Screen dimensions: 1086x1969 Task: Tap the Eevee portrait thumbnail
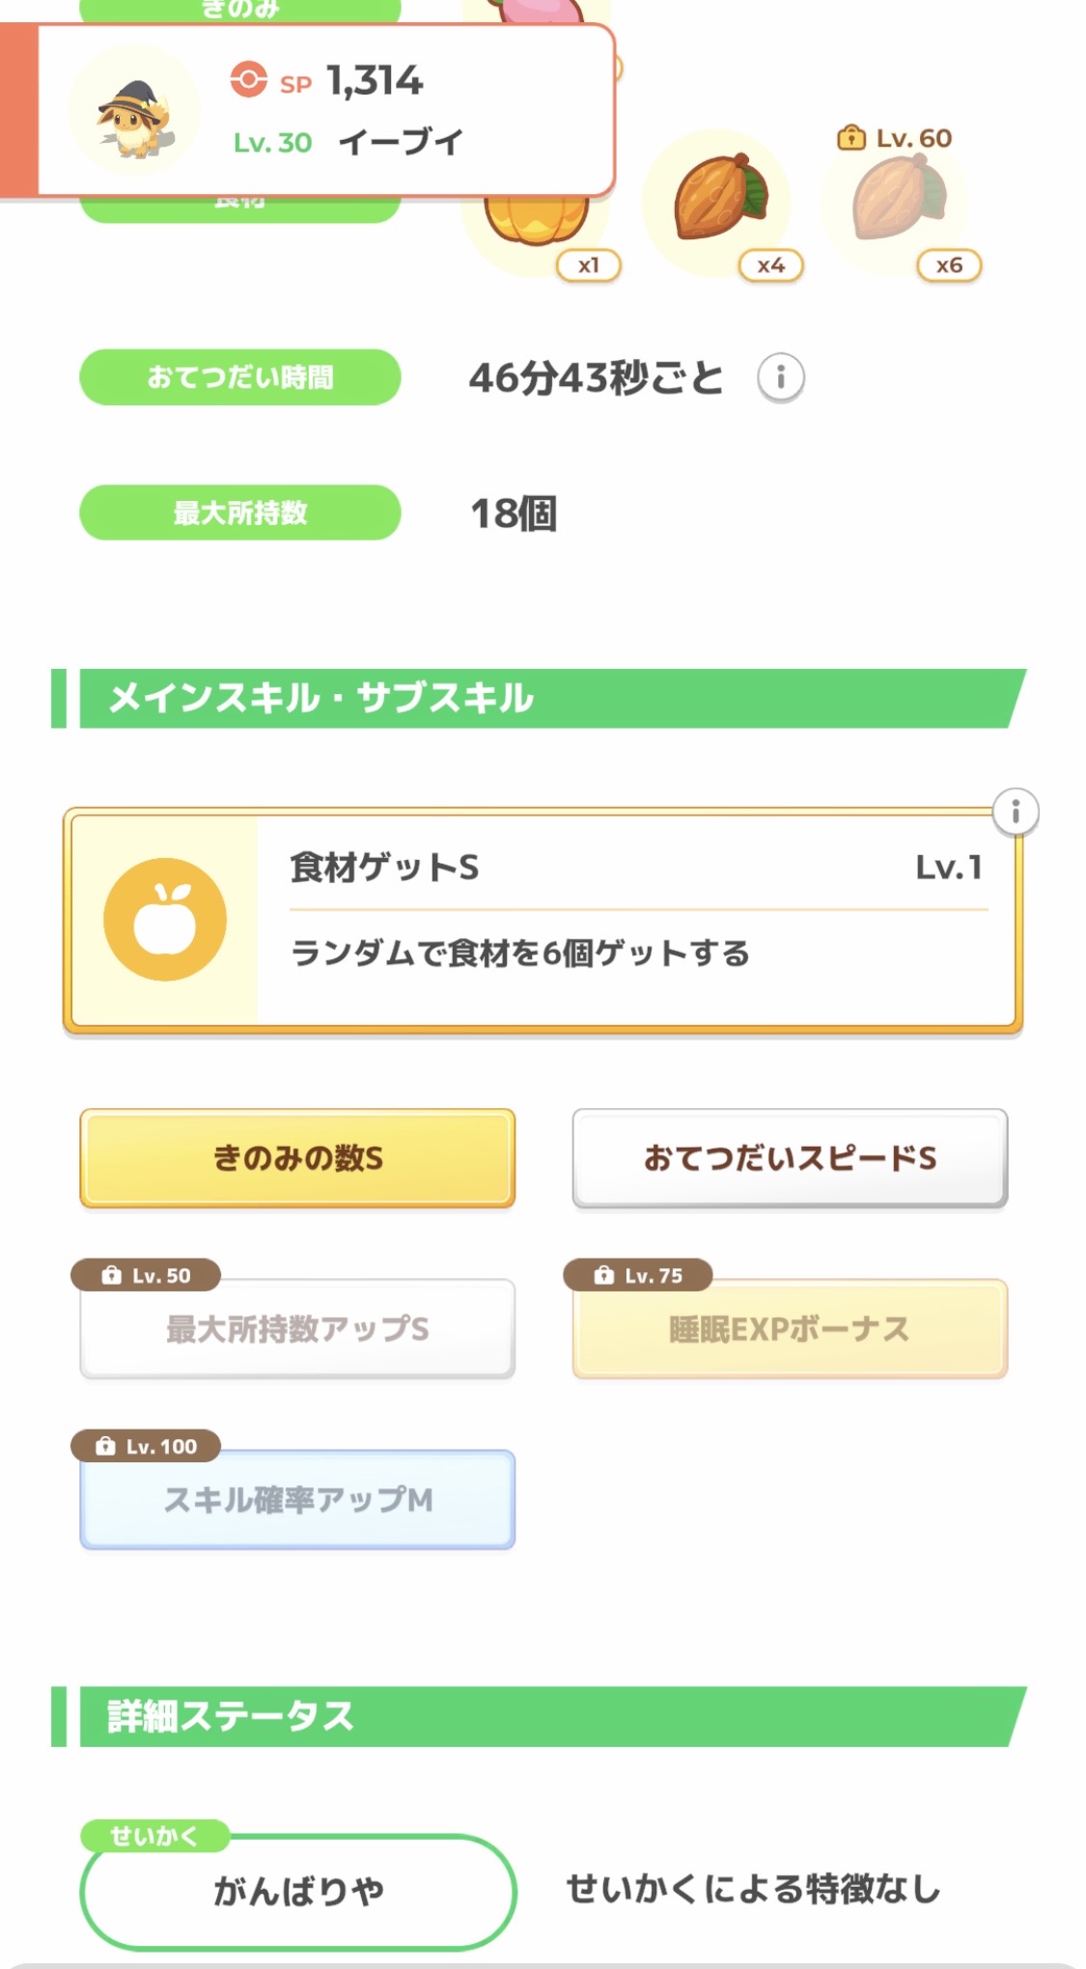134,113
